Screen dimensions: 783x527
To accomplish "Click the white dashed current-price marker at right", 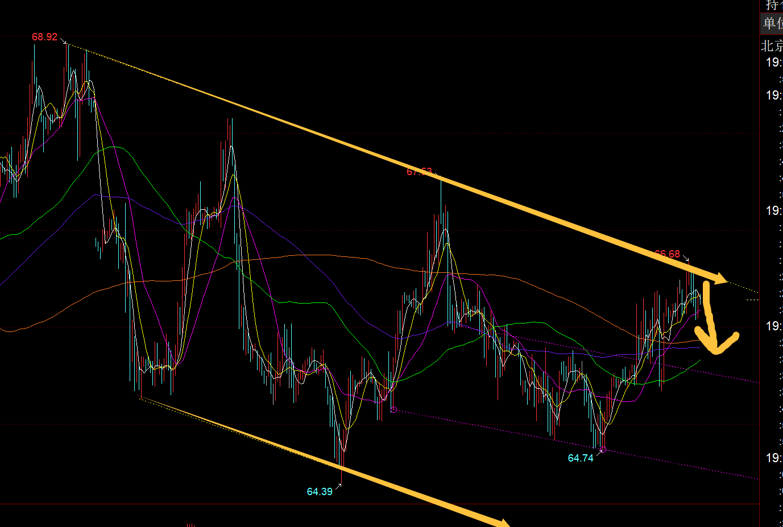I will [752, 299].
